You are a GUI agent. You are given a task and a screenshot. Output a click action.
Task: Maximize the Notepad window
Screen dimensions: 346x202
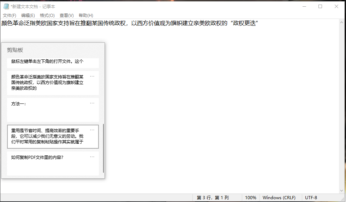(x=320, y=6)
